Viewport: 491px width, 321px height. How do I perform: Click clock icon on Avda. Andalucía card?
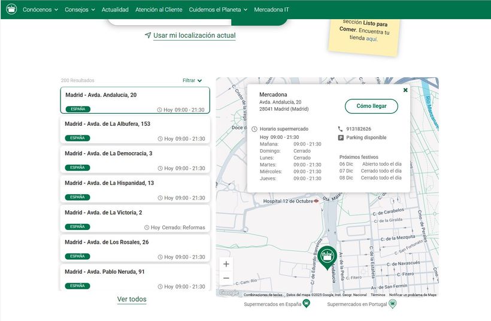[x=159, y=110]
